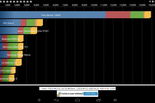Screen dimensions: 155x103
Task: Tap the yellow 3D segment of Your device bar
Action: [148, 15]
